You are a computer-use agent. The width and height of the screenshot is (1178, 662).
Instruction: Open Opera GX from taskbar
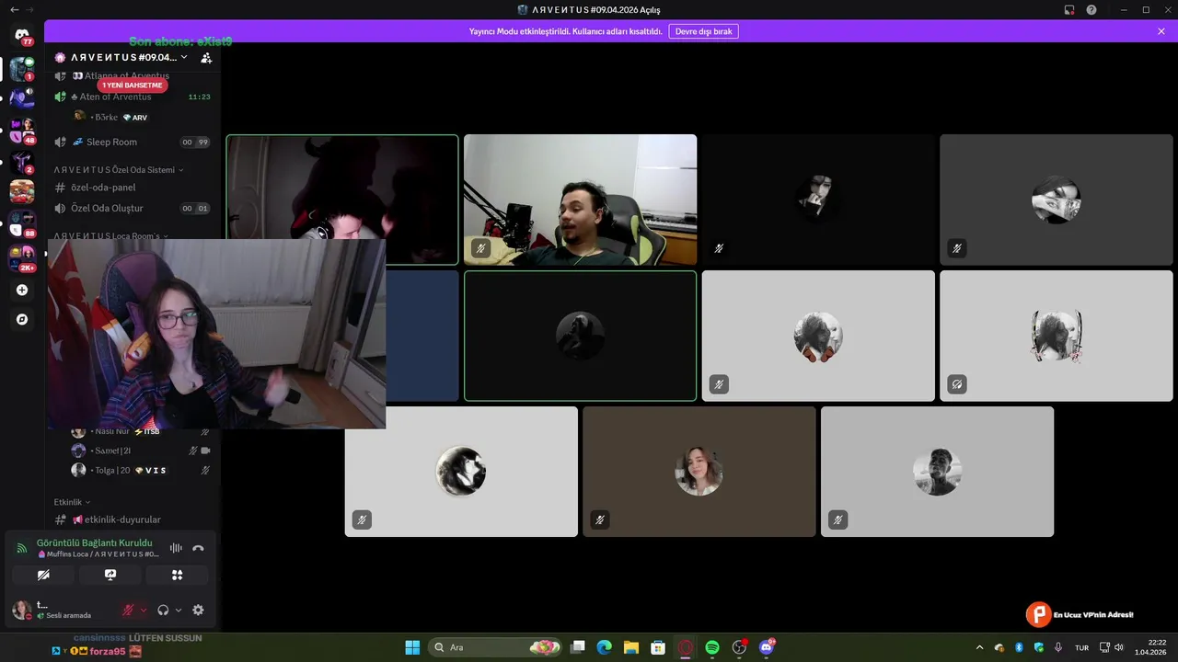[685, 647]
